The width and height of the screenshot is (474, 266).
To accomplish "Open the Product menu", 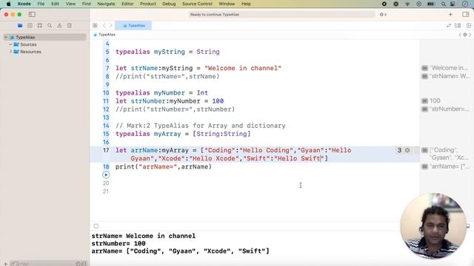I will pyautogui.click(x=148, y=4).
